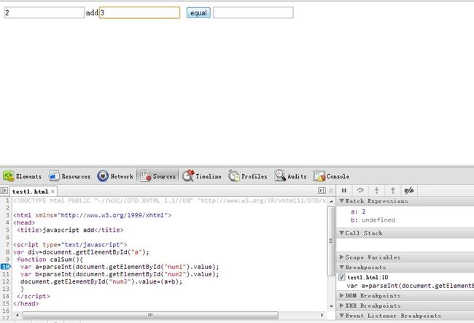This screenshot has width=474, height=323.
Task: Close the test1.html file tab
Action: [53, 192]
